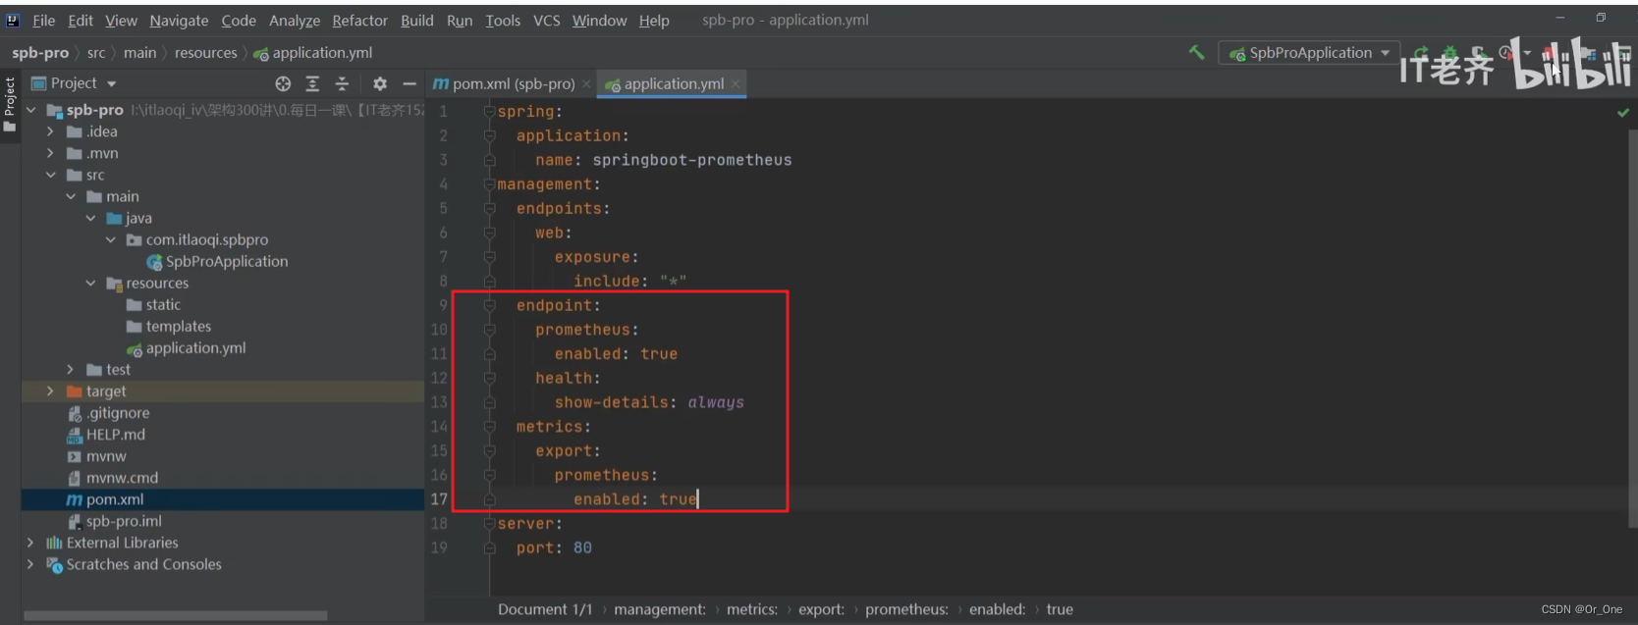Toggle fold marker beside management line
Image resolution: width=1638 pixels, height=625 pixels.
point(489,184)
